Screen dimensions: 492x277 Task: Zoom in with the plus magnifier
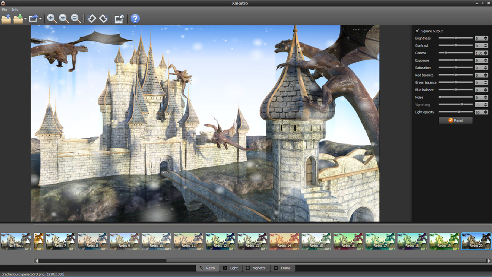point(52,18)
